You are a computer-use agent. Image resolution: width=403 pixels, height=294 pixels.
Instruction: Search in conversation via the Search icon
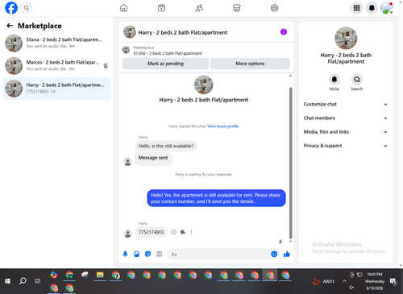(x=357, y=80)
